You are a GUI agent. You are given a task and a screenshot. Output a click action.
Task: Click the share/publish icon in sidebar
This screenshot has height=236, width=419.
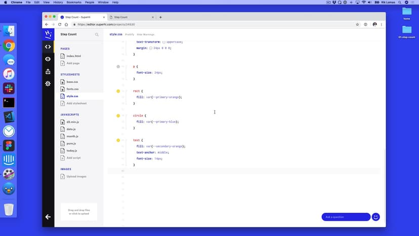48,71
